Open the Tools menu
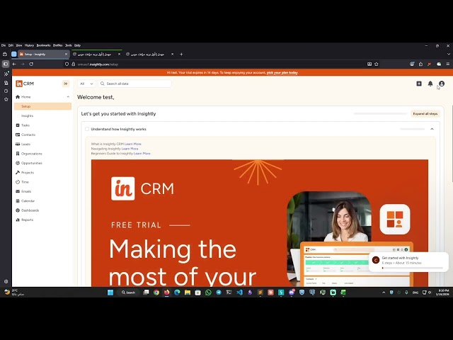 69,45
